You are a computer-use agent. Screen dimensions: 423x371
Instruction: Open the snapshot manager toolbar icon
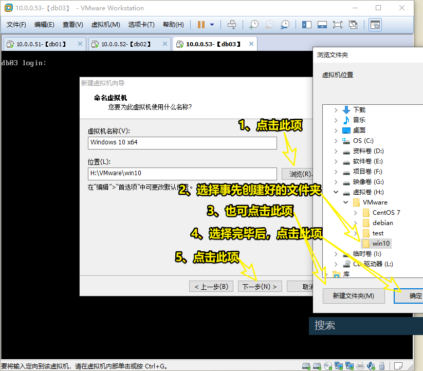285,25
